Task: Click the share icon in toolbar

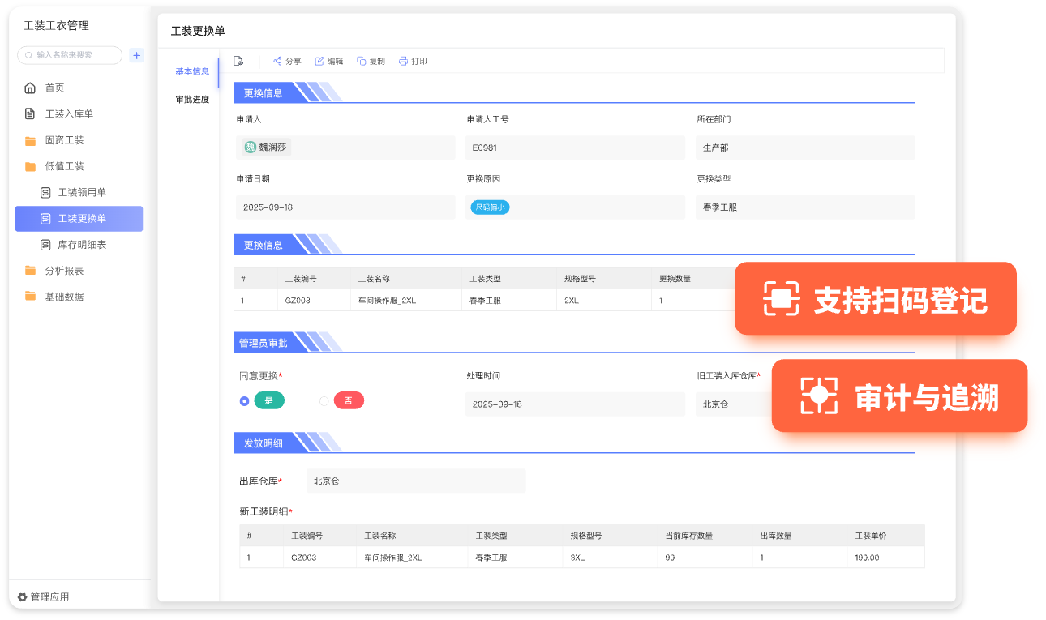Action: (277, 61)
